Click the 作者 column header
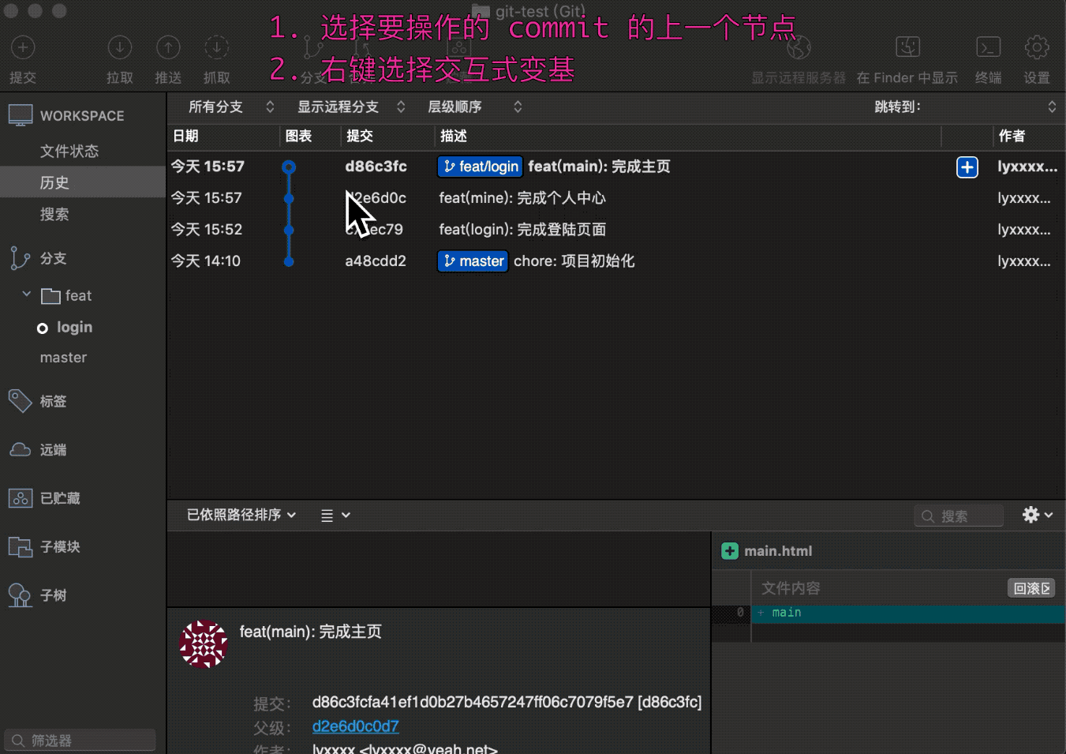This screenshot has height=754, width=1066. (1012, 136)
